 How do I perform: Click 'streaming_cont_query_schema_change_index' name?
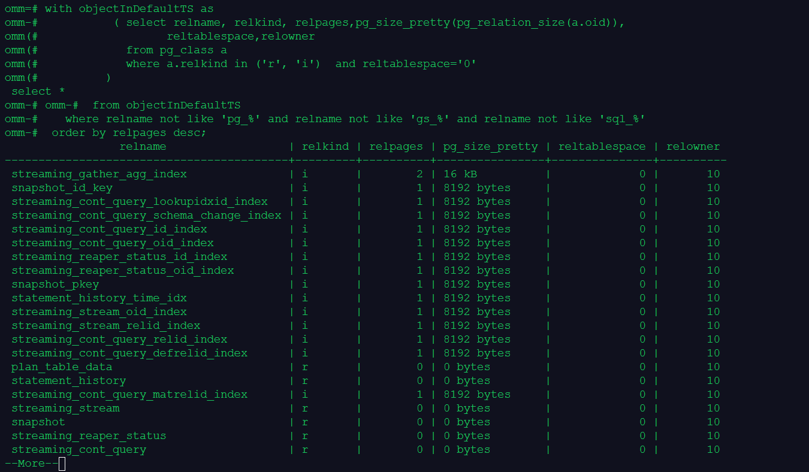(146, 215)
